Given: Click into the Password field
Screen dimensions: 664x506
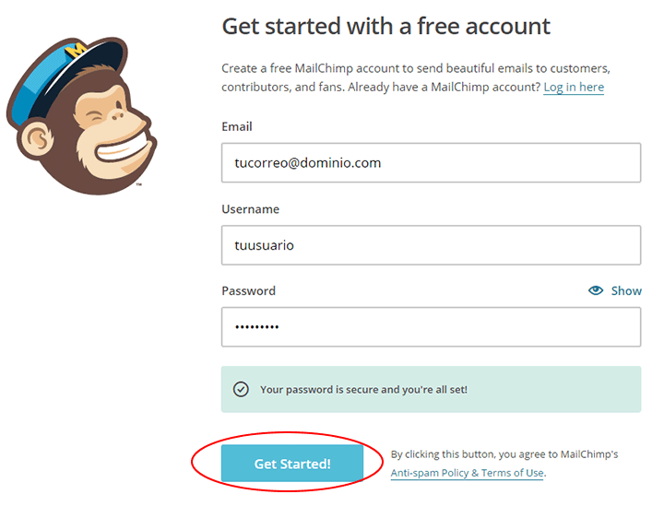Looking at the screenshot, I should pyautogui.click(x=431, y=326).
